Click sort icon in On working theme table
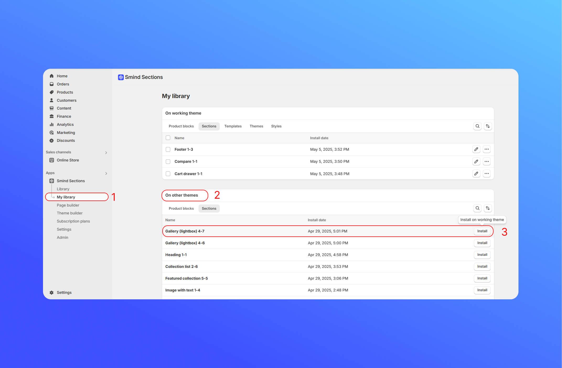Viewport: 562px width, 368px height. pos(488,126)
